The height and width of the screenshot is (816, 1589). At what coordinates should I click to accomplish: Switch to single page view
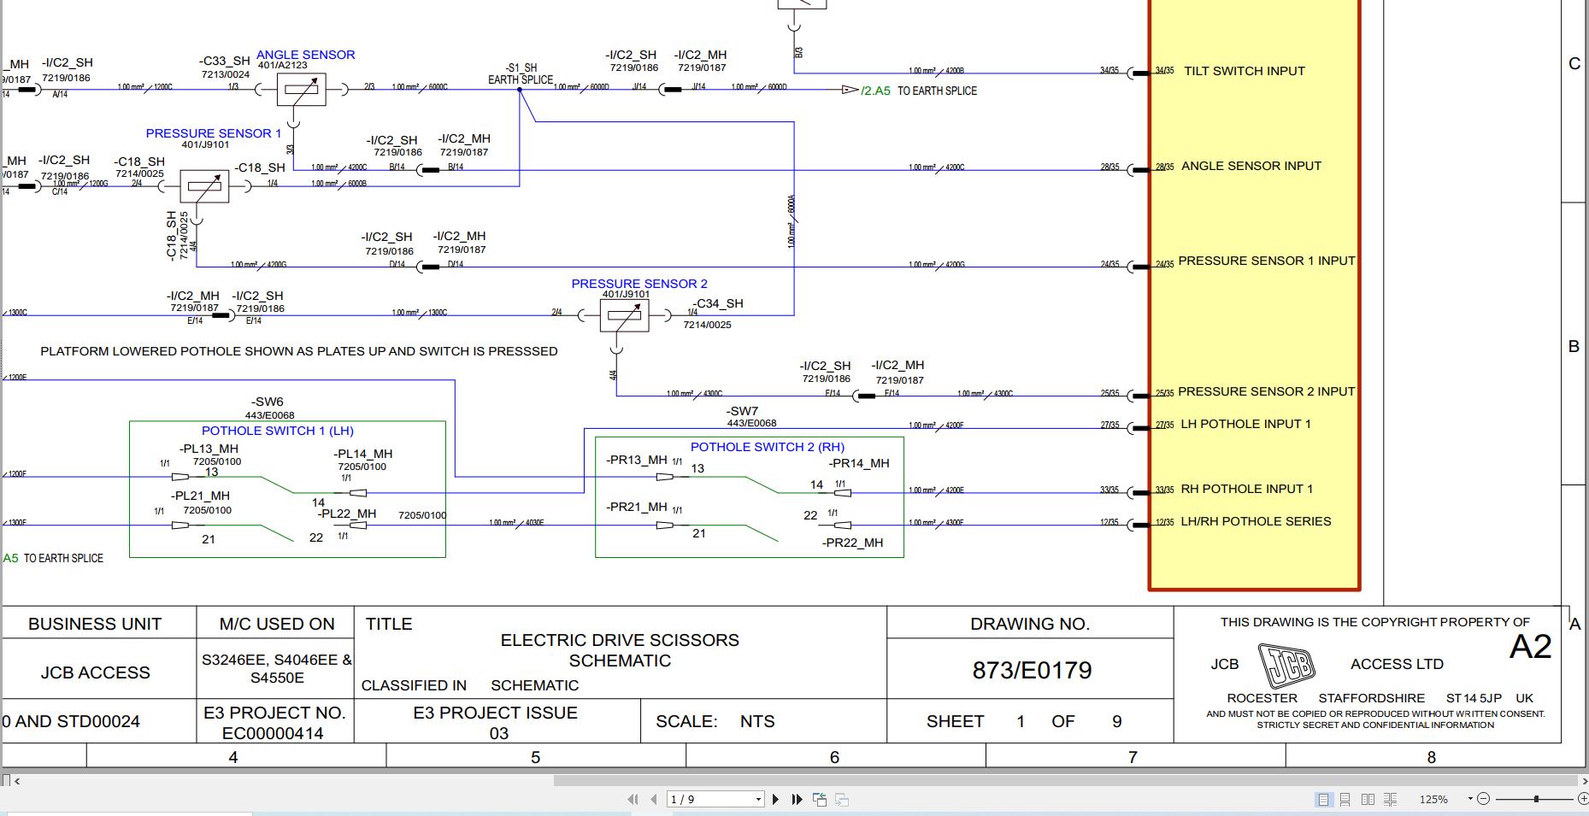point(1324,800)
